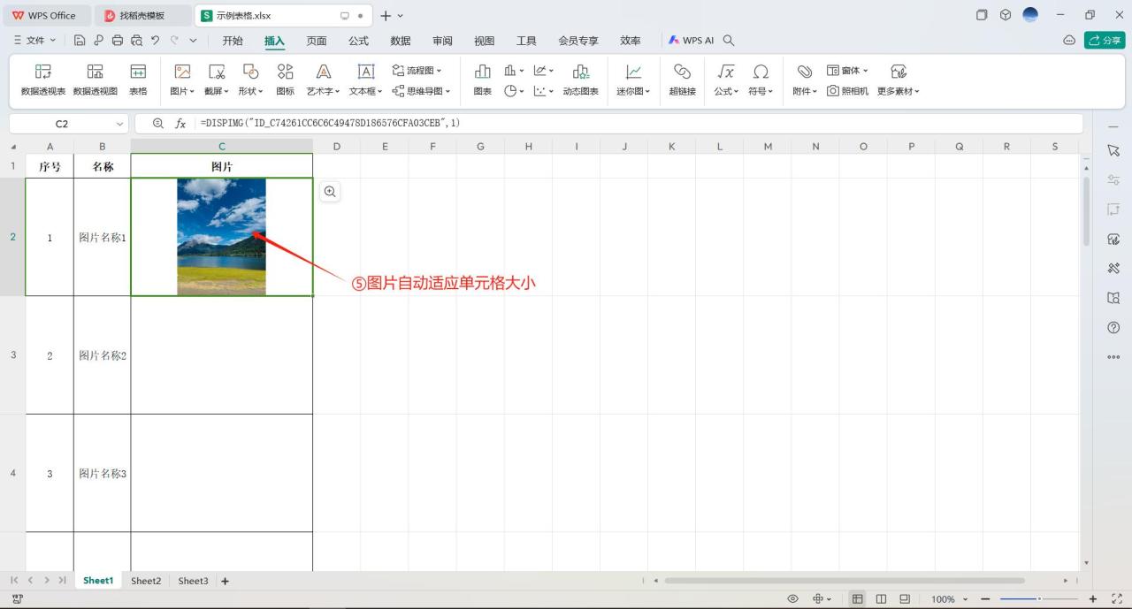Click the cloud sync status icon
This screenshot has width=1132, height=609.
click(1069, 41)
